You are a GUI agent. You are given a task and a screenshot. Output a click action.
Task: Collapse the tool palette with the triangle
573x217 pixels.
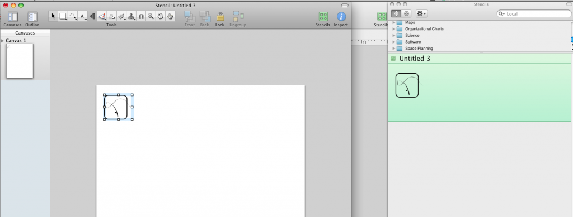click(x=92, y=16)
